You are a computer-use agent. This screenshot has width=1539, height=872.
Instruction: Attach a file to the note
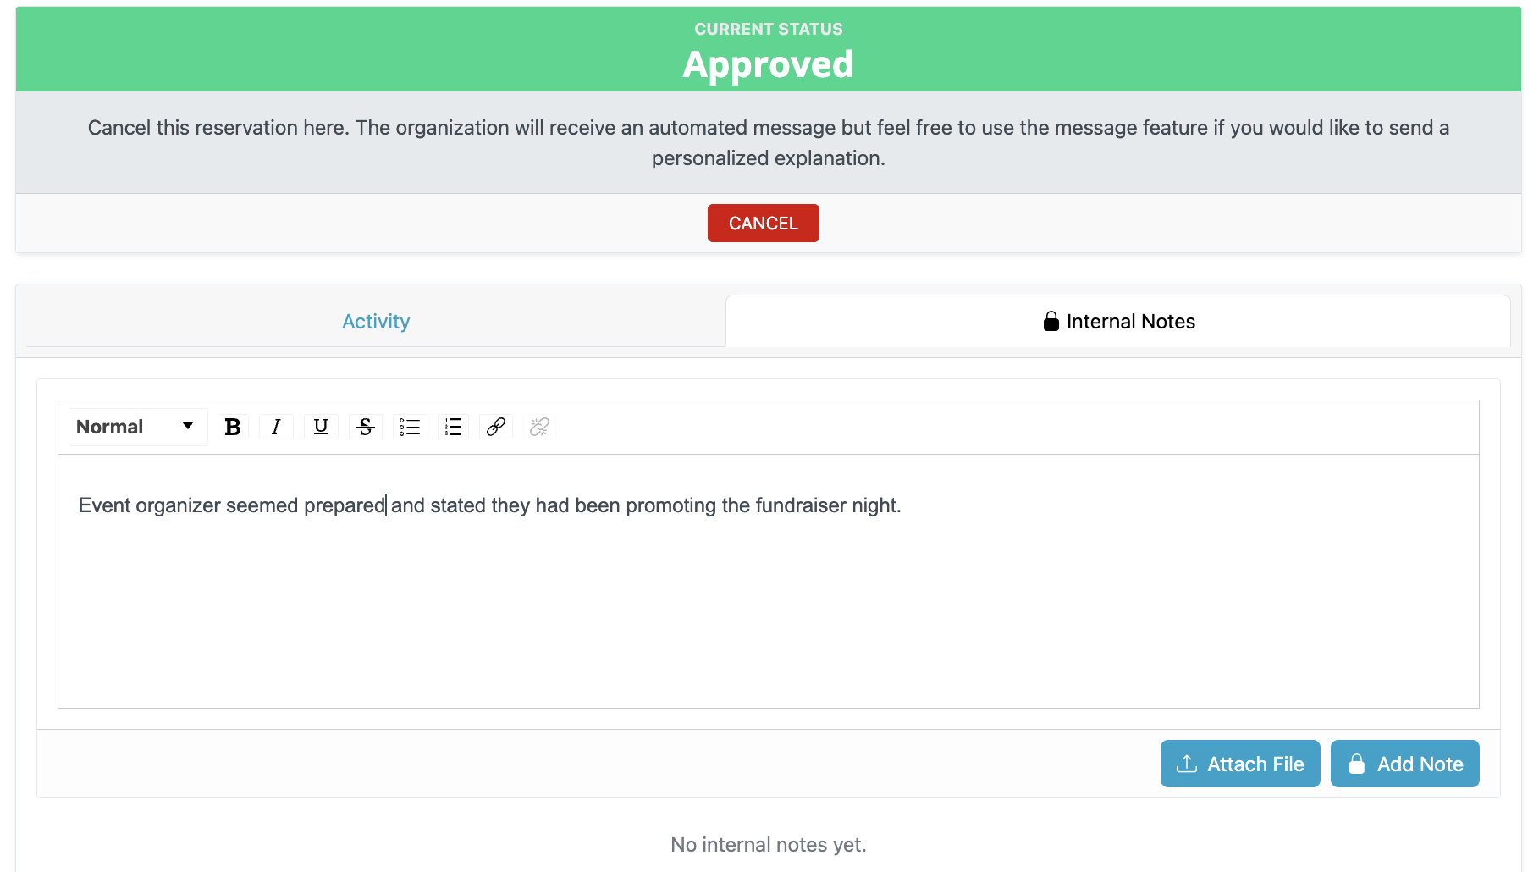pyautogui.click(x=1240, y=764)
